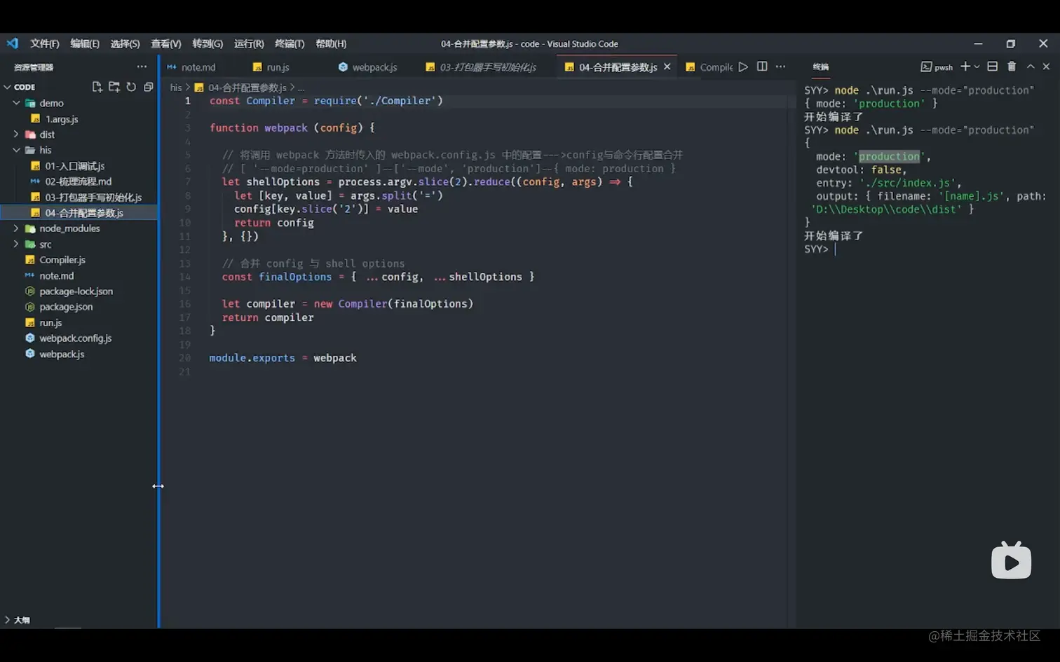Click the terminal prompt input line
The image size is (1060, 662).
coord(925,249)
